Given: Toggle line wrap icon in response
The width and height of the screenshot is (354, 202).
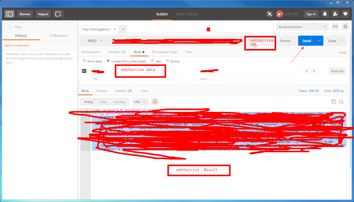Looking at the screenshot, I should (x=155, y=102).
